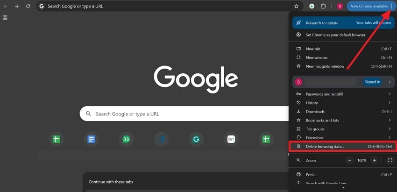The image size is (397, 192).
Task: Open the green 35 chat shortcut
Action: 126,139
